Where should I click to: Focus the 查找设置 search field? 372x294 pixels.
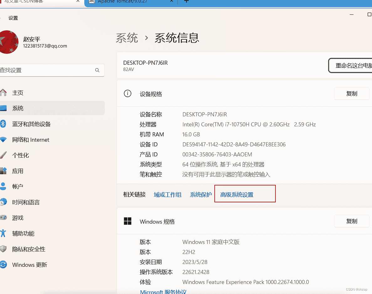click(x=51, y=70)
